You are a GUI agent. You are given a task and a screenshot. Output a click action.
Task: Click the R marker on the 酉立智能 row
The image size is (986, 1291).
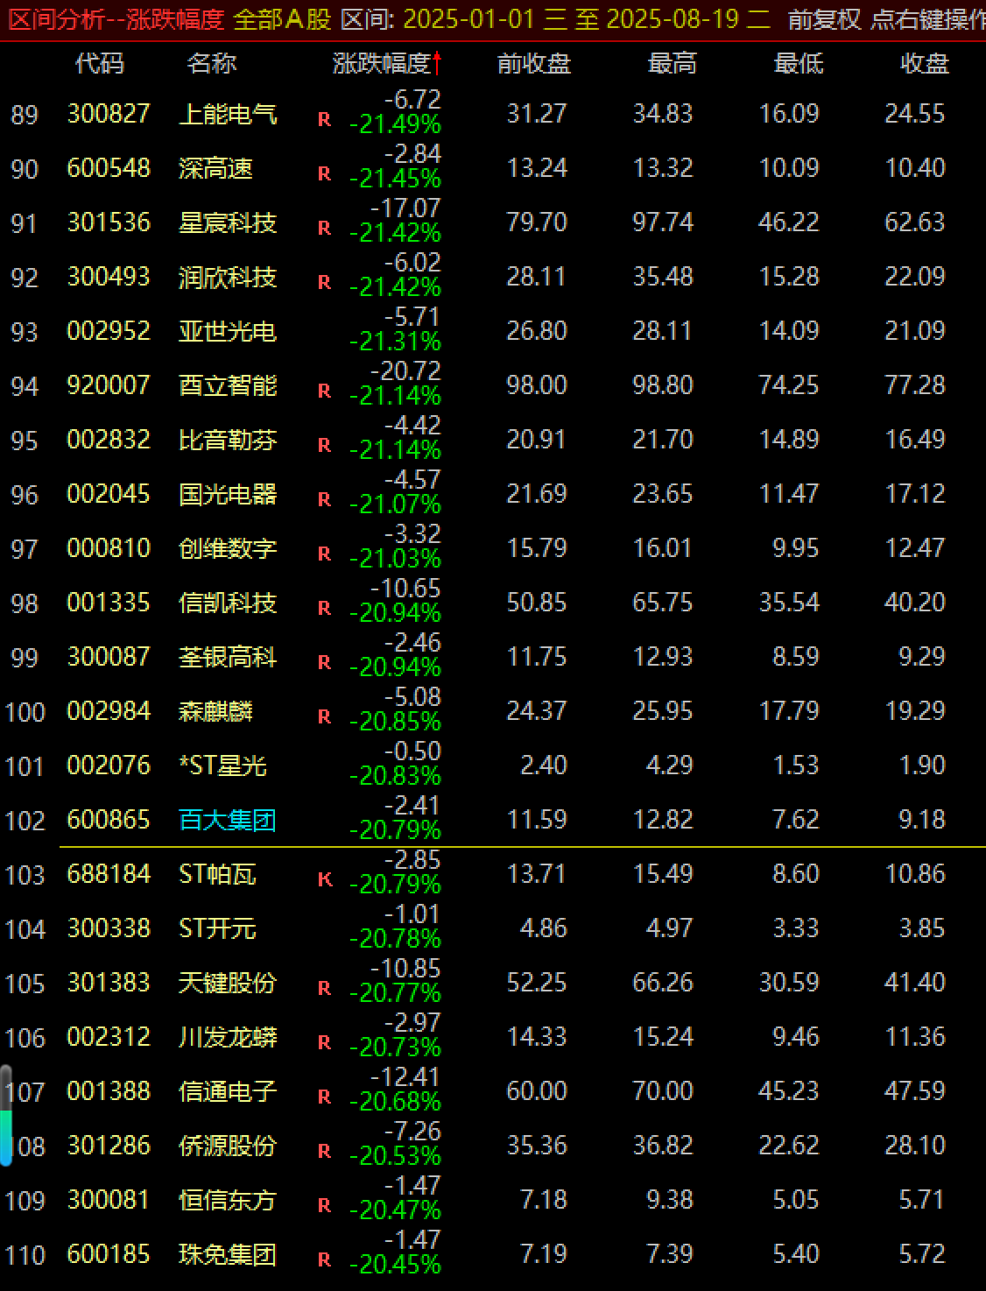point(325,391)
